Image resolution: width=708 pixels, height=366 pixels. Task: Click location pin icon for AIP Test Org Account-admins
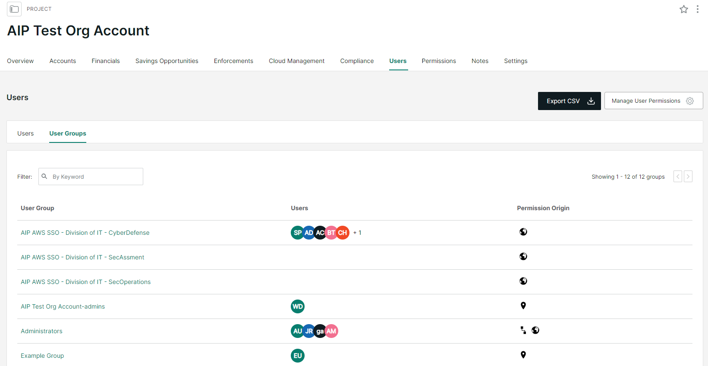click(523, 306)
